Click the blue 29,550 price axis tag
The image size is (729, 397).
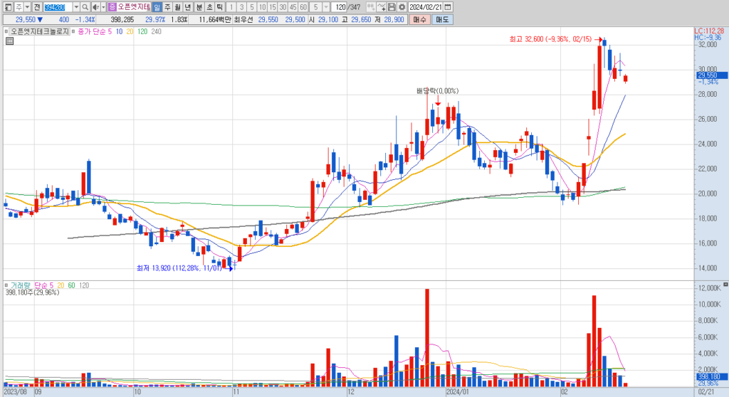coord(711,75)
